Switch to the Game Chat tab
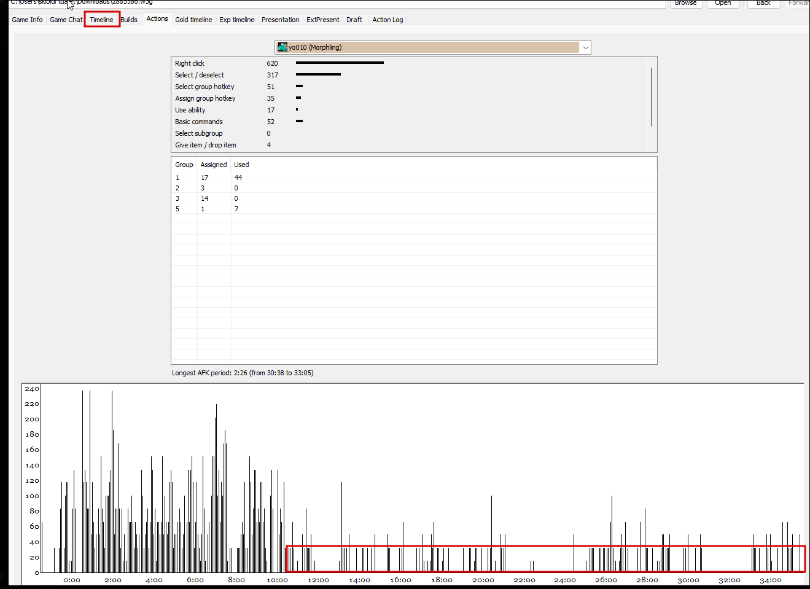The height and width of the screenshot is (589, 810). tap(66, 20)
